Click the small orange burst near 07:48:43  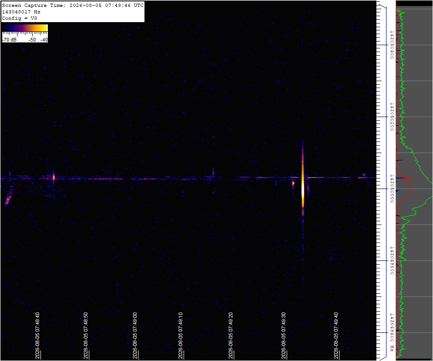coord(54,177)
